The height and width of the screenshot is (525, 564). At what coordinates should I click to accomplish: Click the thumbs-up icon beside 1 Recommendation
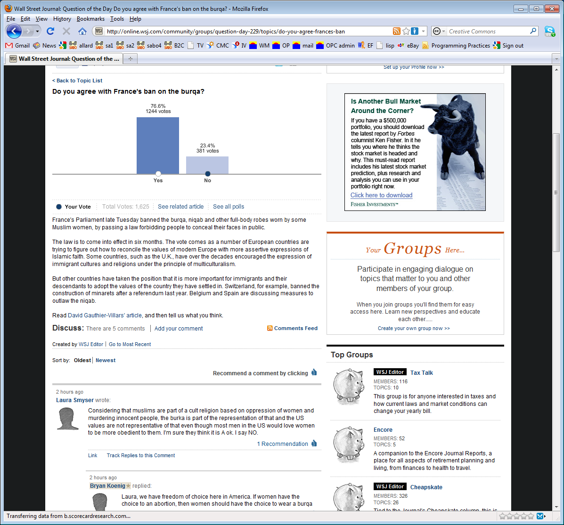pyautogui.click(x=314, y=444)
